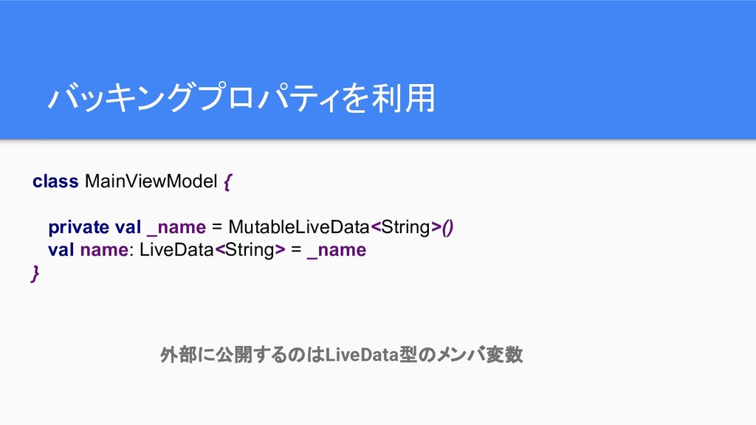Click the closing curly brace of the class
Viewport: 756px width, 425px height.
(x=35, y=273)
